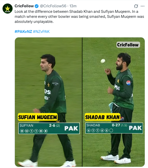
Task: Click the CricFollow display name
Action: coord(24,6)
